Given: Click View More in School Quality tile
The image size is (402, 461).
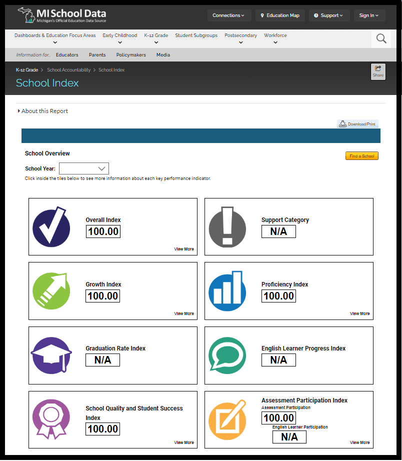Looking at the screenshot, I should click(184, 442).
